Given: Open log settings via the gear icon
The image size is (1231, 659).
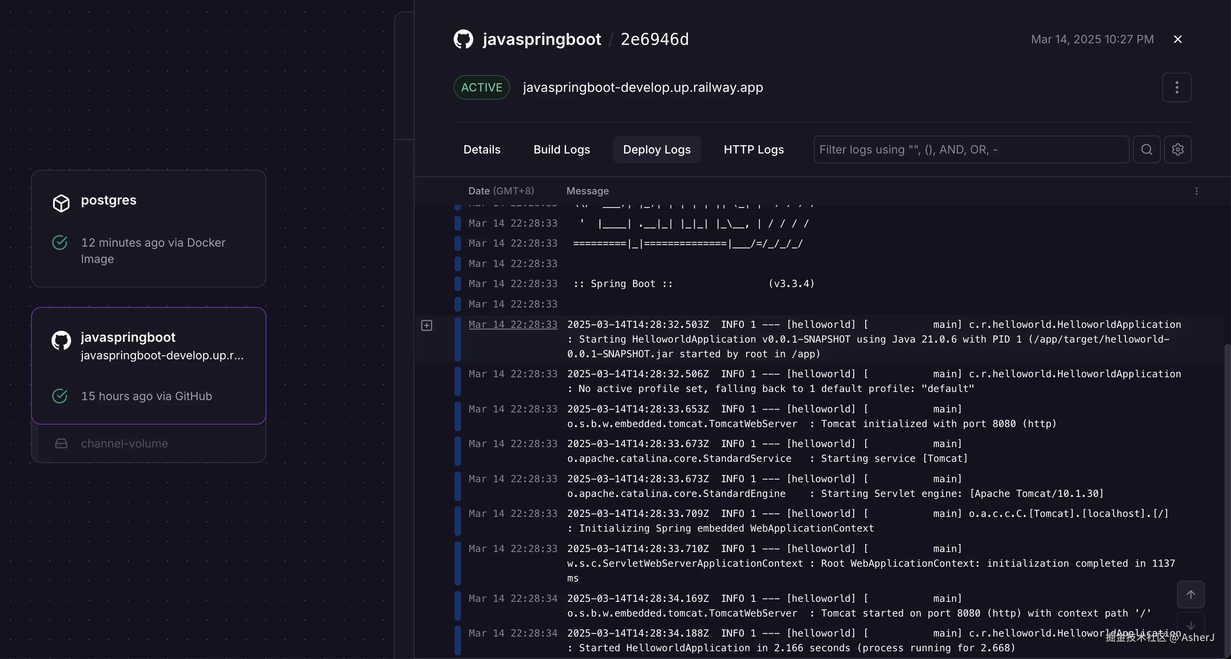Looking at the screenshot, I should click(x=1177, y=149).
